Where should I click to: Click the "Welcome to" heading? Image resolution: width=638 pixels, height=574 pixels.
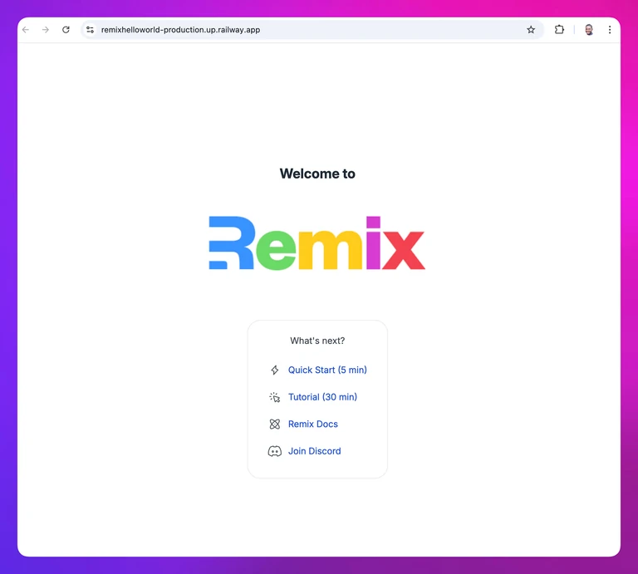point(317,174)
